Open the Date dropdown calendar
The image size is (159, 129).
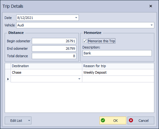point(76,18)
